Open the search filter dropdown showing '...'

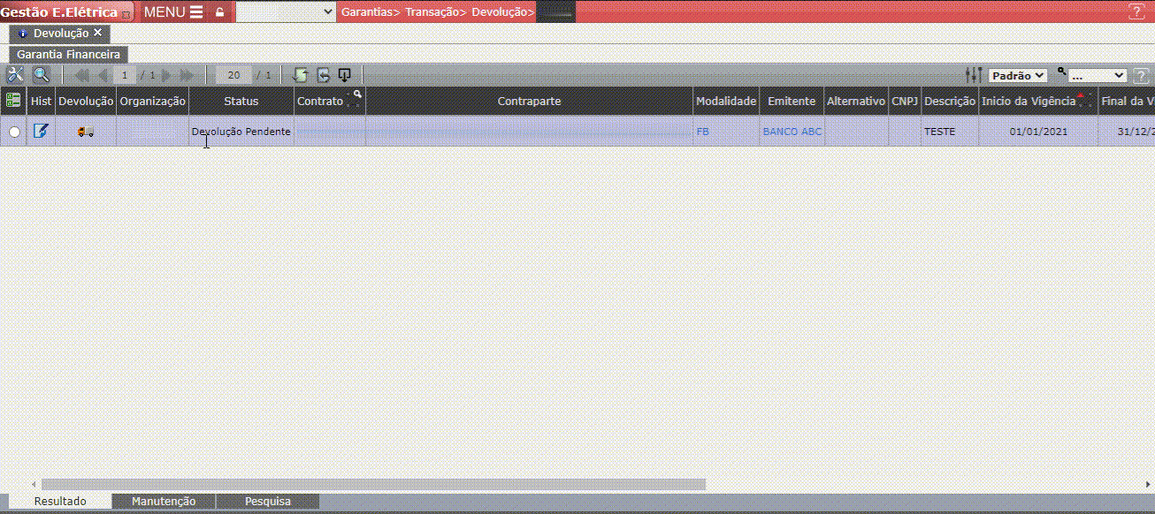pos(1097,76)
